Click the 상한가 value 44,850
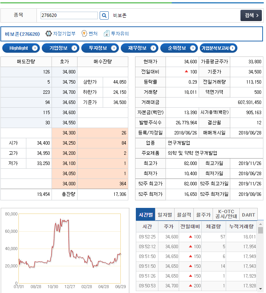 coord(120,82)
